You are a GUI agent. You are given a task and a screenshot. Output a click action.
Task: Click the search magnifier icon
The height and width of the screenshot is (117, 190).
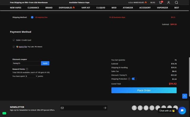tap(176, 2)
